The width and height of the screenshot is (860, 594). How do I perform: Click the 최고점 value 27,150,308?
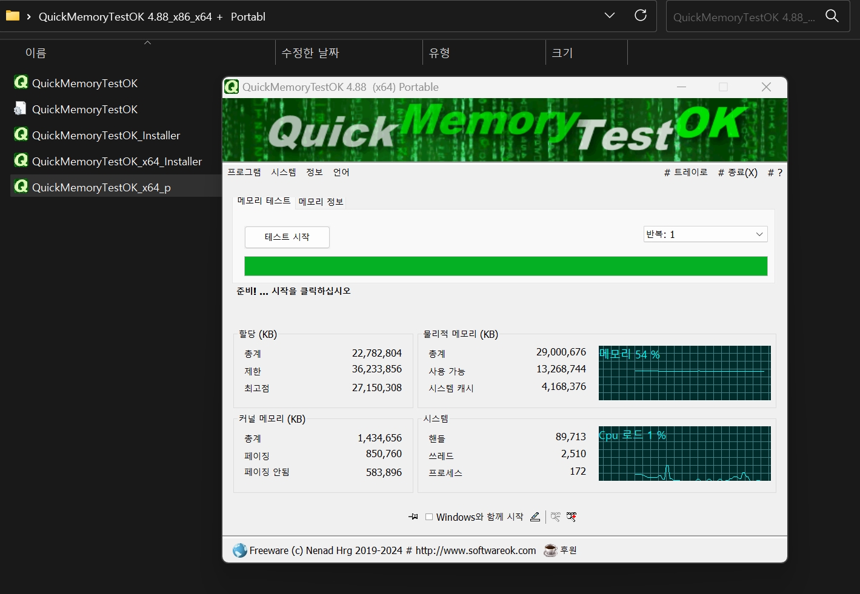tap(377, 388)
